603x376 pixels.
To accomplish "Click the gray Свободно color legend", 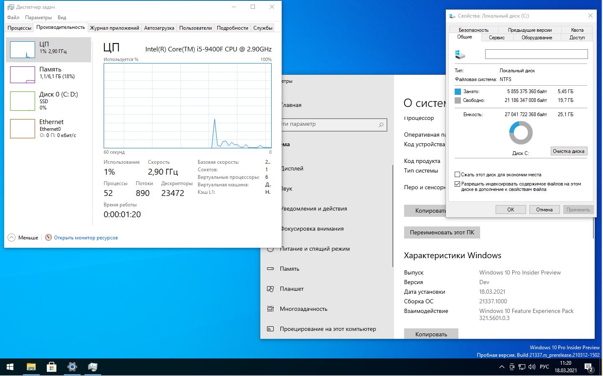I will coord(458,100).
